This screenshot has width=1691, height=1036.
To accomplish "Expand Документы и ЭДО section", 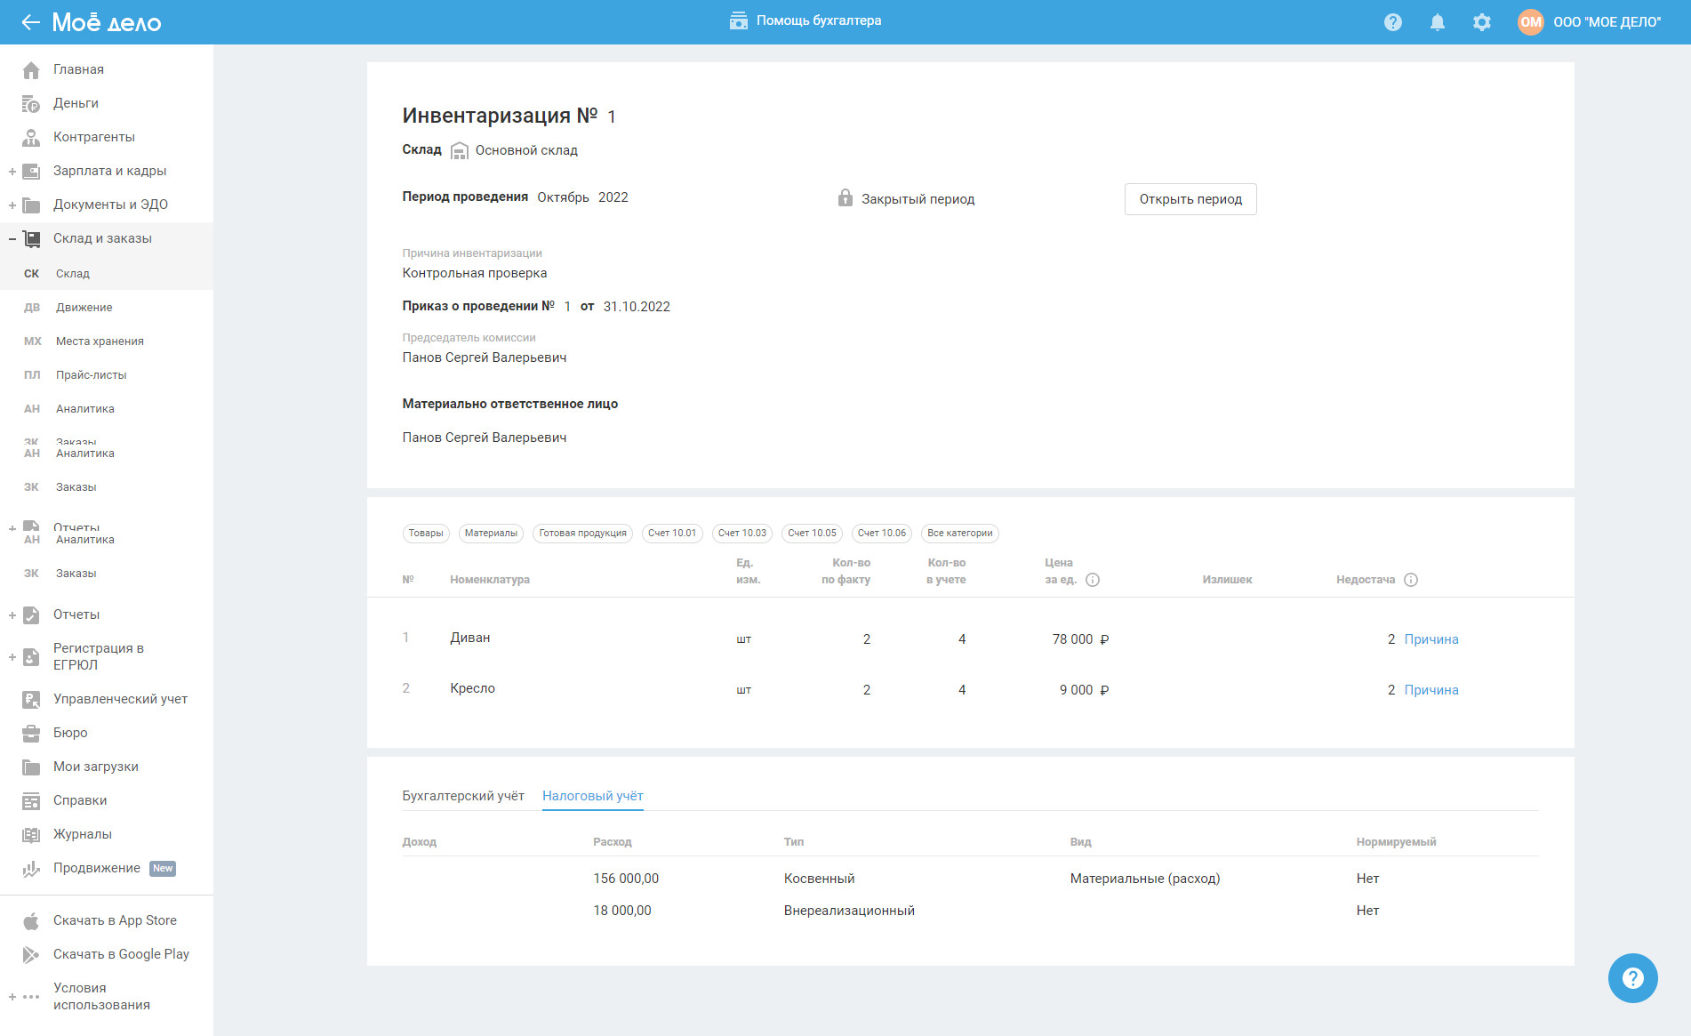I will click(x=12, y=205).
